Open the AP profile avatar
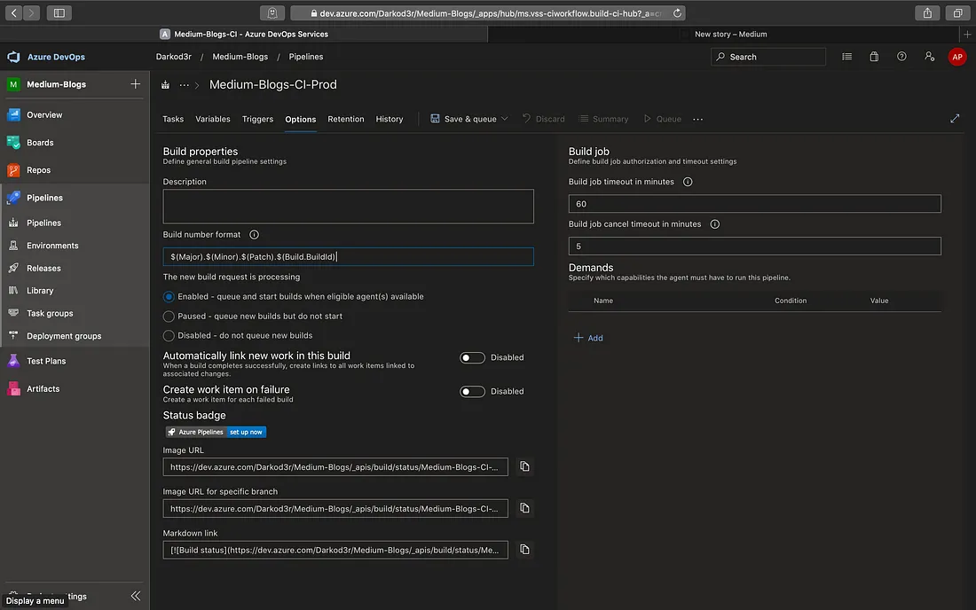976x610 pixels. pyautogui.click(x=956, y=57)
